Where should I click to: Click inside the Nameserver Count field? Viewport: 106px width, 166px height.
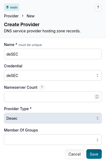(53, 97)
